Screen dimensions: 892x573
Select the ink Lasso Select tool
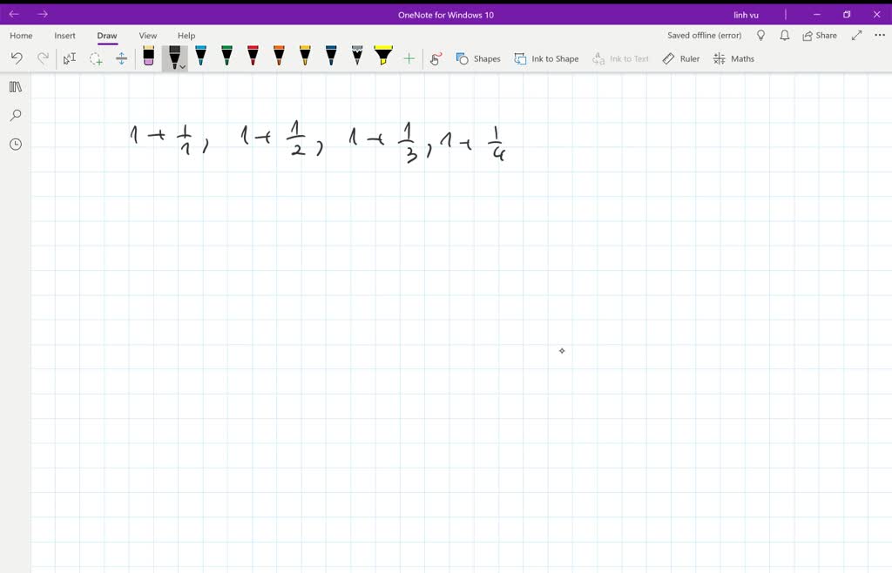96,58
